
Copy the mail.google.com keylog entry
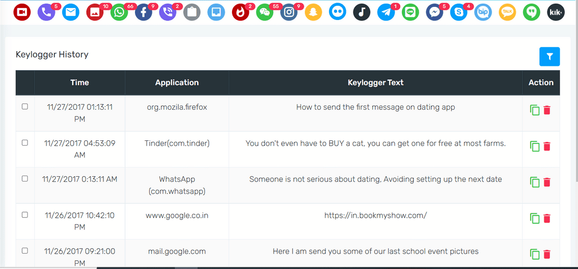[x=535, y=254]
